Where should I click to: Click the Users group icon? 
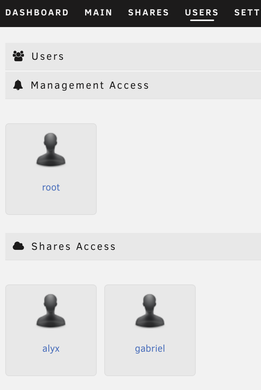pyautogui.click(x=18, y=56)
